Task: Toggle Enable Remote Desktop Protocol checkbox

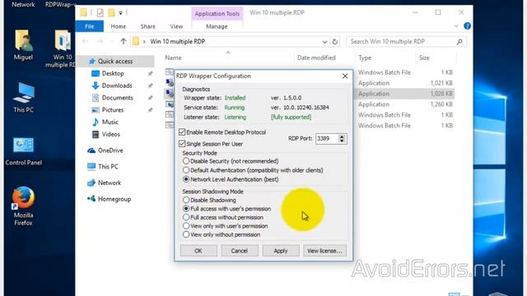Action: point(182,132)
